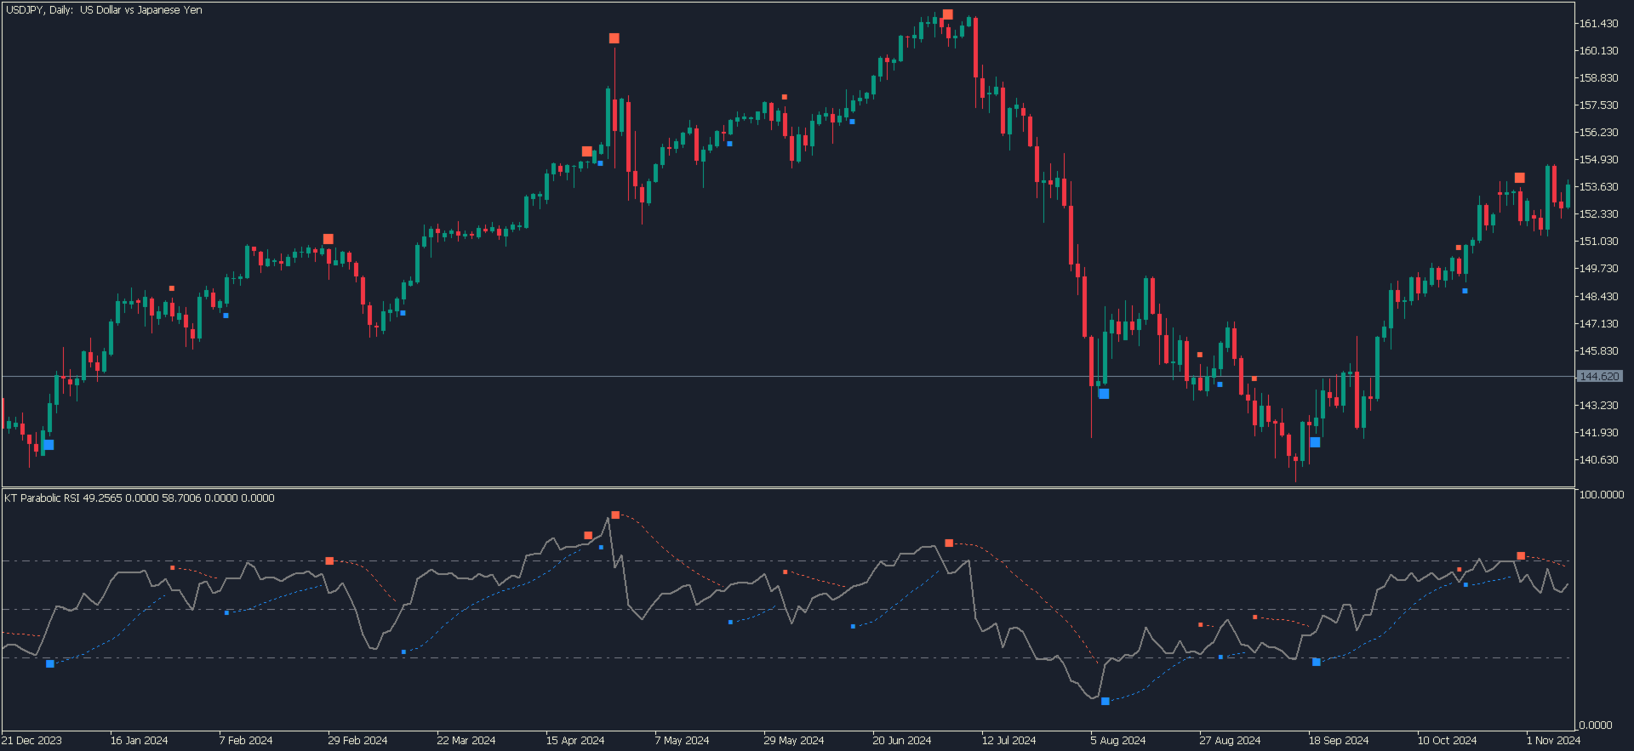Click the 12 Jul 2024 date label
1634x751 pixels.
pos(1009,741)
